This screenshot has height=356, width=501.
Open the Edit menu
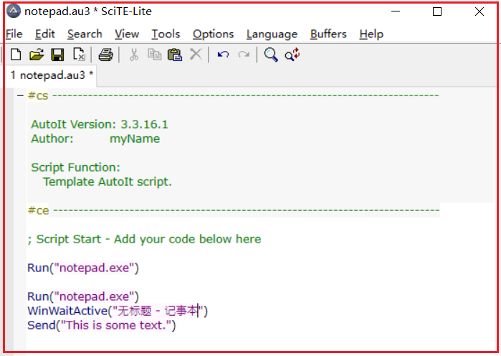coord(44,34)
